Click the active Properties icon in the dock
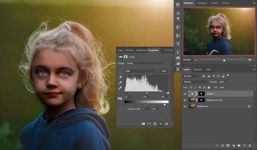 pyautogui.click(x=178, y=69)
